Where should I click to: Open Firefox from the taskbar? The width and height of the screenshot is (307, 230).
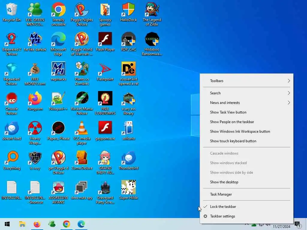37,224
